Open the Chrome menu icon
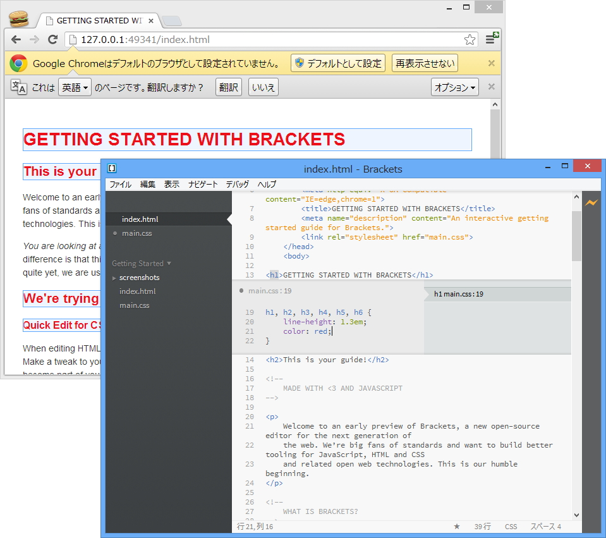Viewport: 606px width, 538px height. [x=492, y=39]
